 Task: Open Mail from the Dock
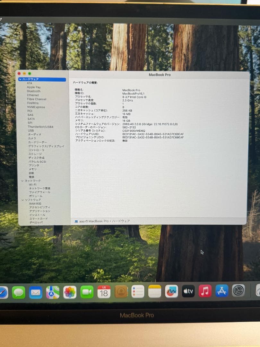[x=35, y=291]
